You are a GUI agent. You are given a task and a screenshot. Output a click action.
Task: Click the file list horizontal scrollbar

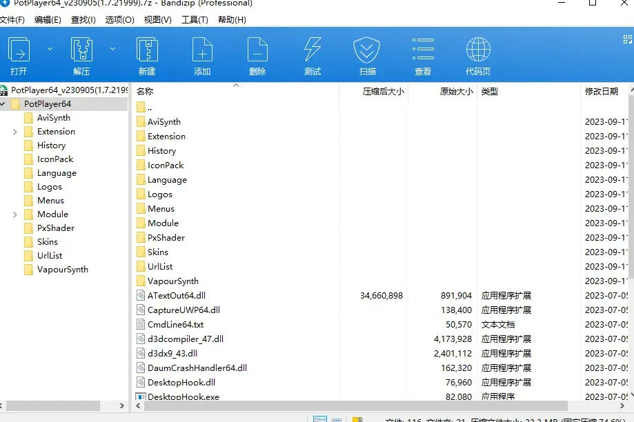[x=356, y=405]
